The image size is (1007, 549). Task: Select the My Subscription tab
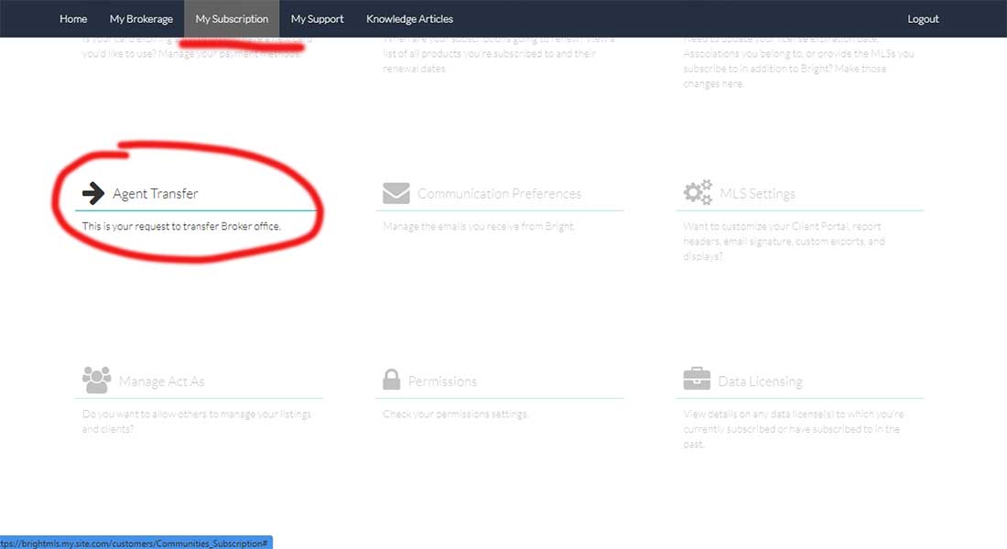(x=232, y=18)
